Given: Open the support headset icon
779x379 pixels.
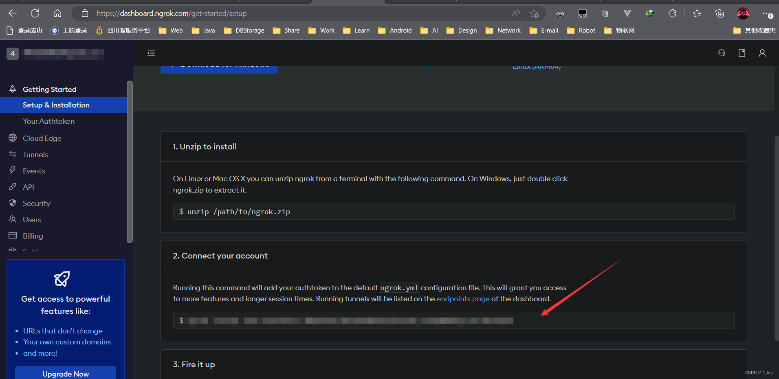Looking at the screenshot, I should 722,53.
